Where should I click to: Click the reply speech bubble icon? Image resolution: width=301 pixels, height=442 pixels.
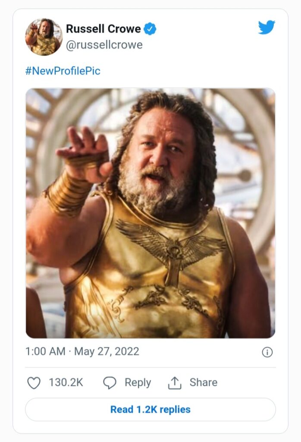pyautogui.click(x=110, y=383)
